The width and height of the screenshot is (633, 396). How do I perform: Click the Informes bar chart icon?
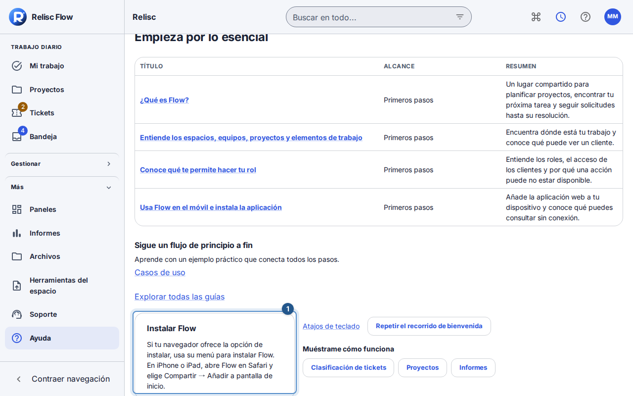(x=17, y=233)
